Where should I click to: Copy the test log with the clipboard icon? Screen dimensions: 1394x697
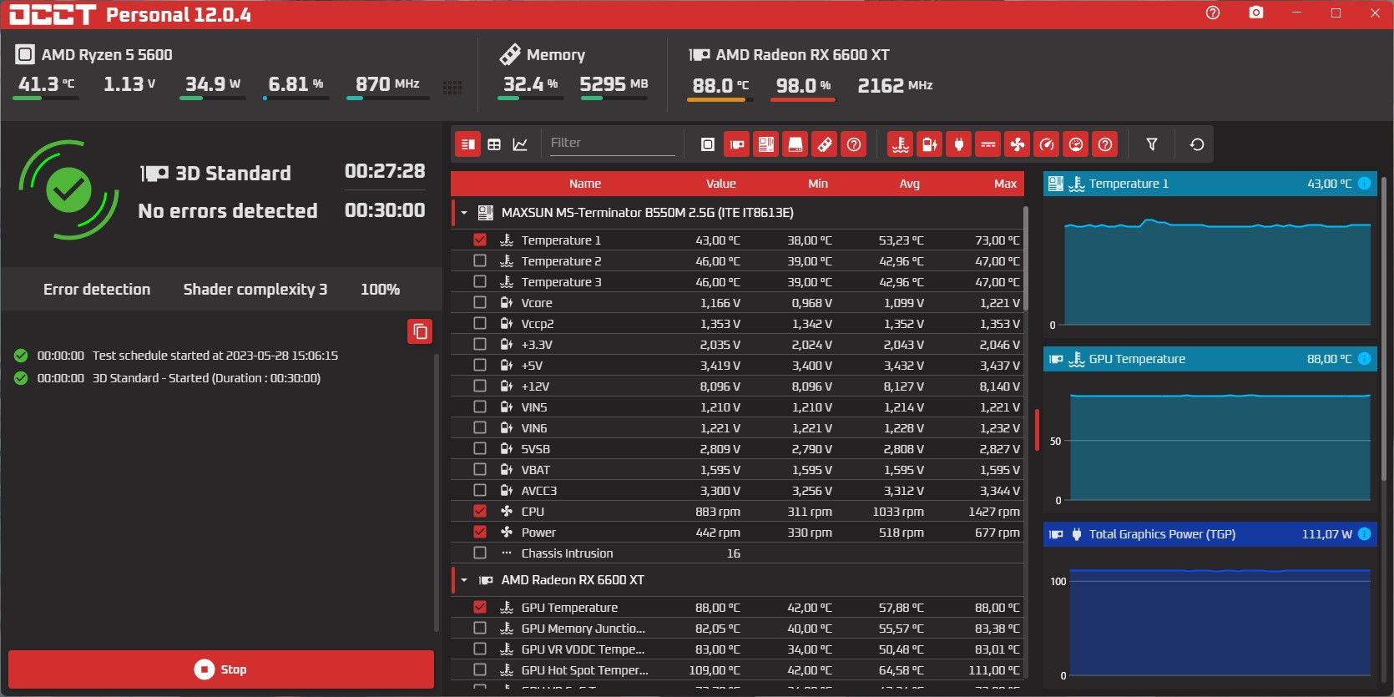[420, 331]
